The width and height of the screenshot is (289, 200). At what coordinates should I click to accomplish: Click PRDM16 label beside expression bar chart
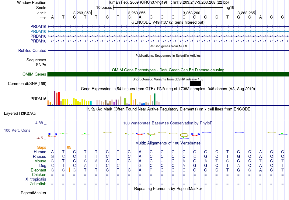click(38, 99)
